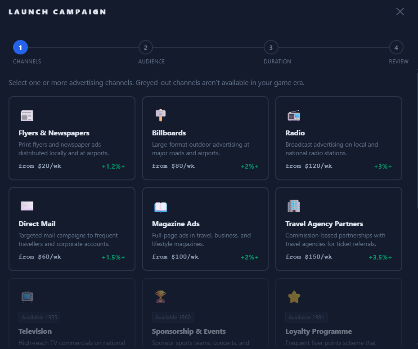
Task: Click 'from $60/wk' price text
Action: (40, 257)
